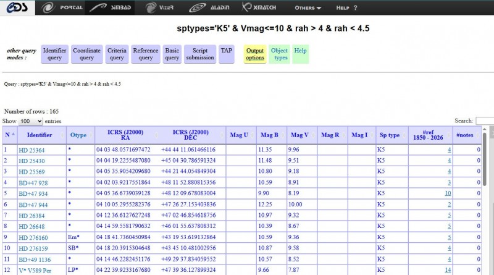Open the Help menu item
The image size is (494, 275).
[x=346, y=8]
